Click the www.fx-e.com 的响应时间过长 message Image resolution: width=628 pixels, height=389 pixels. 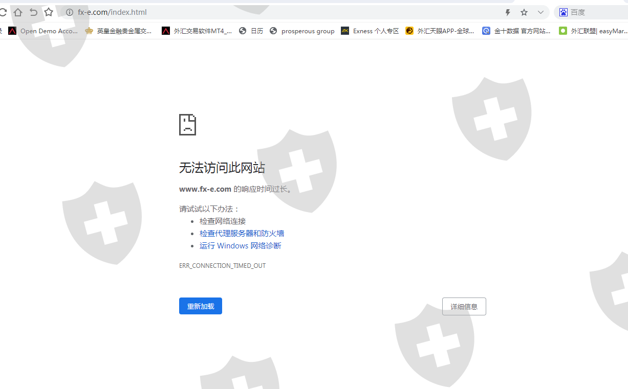(235, 189)
